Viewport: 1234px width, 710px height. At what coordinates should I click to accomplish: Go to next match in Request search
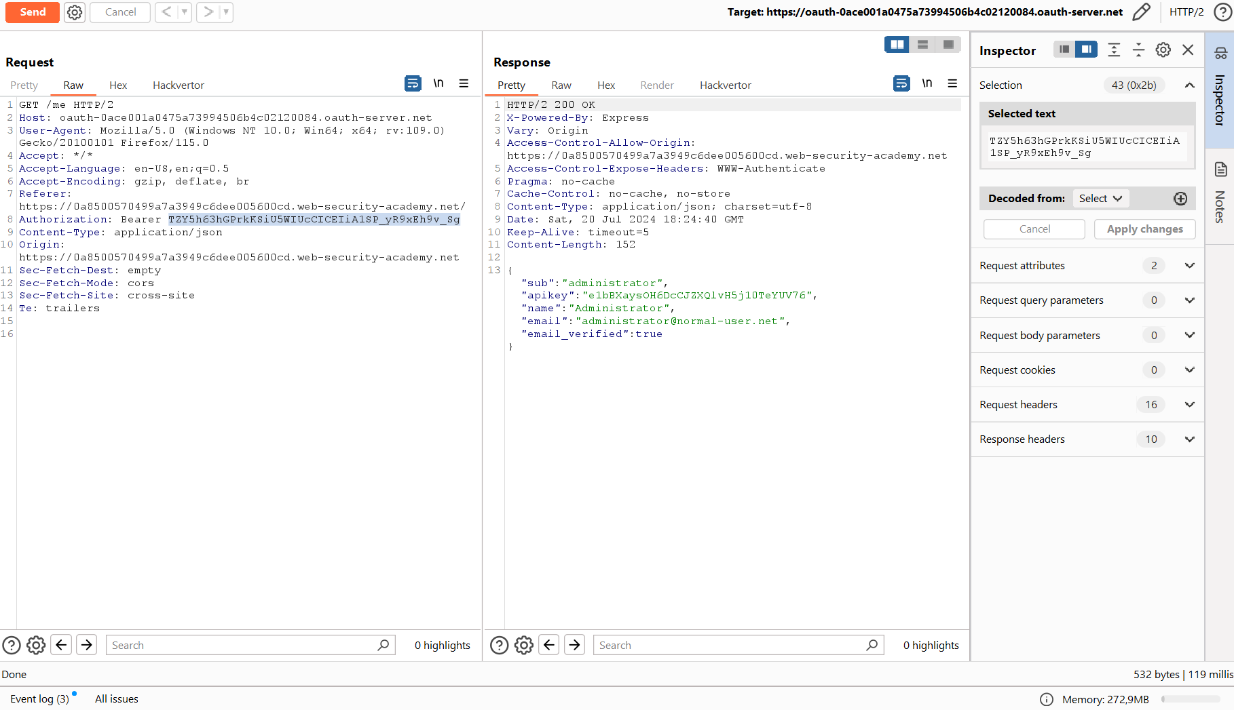point(87,645)
